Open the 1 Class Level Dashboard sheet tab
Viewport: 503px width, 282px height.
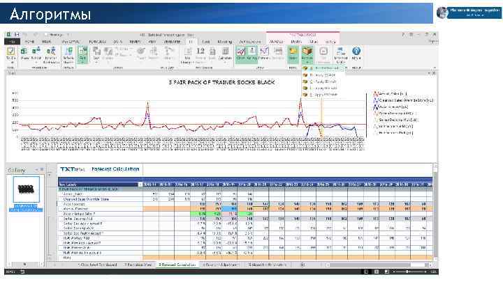point(98,265)
